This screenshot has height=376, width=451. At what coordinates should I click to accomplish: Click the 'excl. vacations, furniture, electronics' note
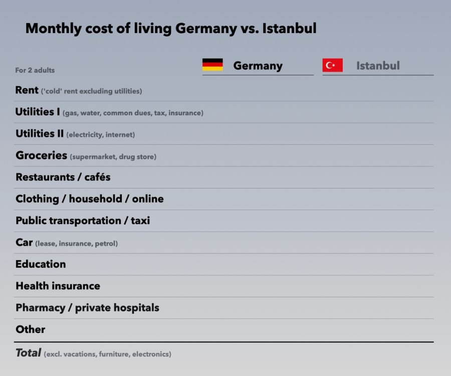(x=108, y=354)
